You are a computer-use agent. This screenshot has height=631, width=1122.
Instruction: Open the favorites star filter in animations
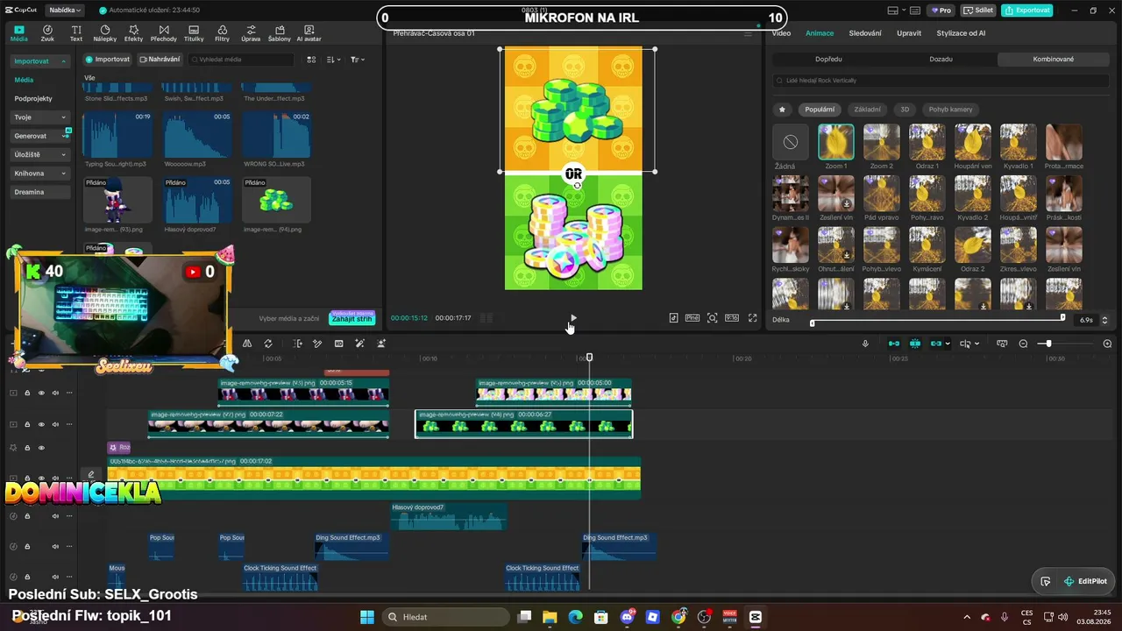[x=782, y=110]
